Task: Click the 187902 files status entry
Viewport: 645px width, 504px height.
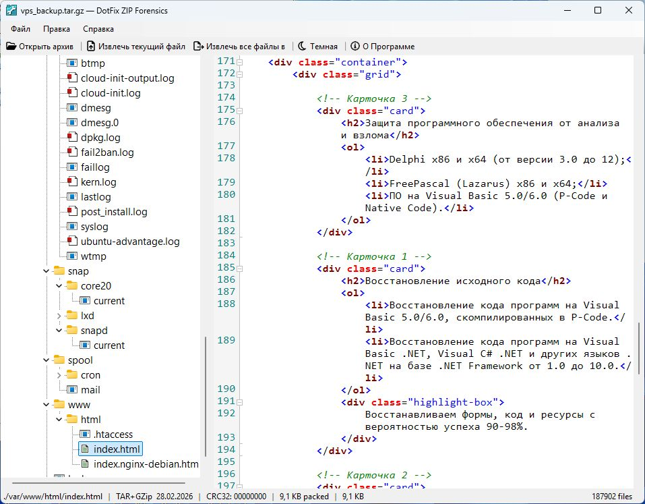Action: tap(612, 496)
